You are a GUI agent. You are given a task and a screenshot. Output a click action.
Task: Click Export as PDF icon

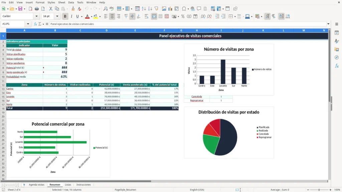pos(30,9)
